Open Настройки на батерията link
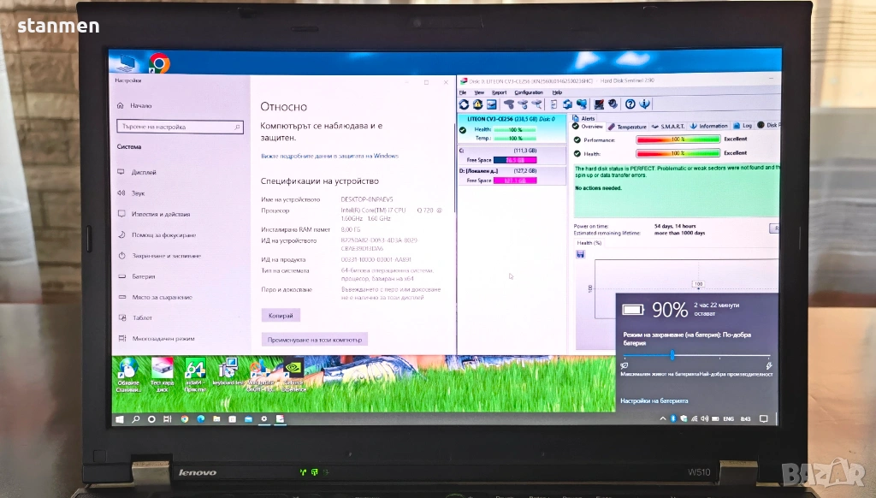Image resolution: width=876 pixels, height=498 pixels. [654, 400]
